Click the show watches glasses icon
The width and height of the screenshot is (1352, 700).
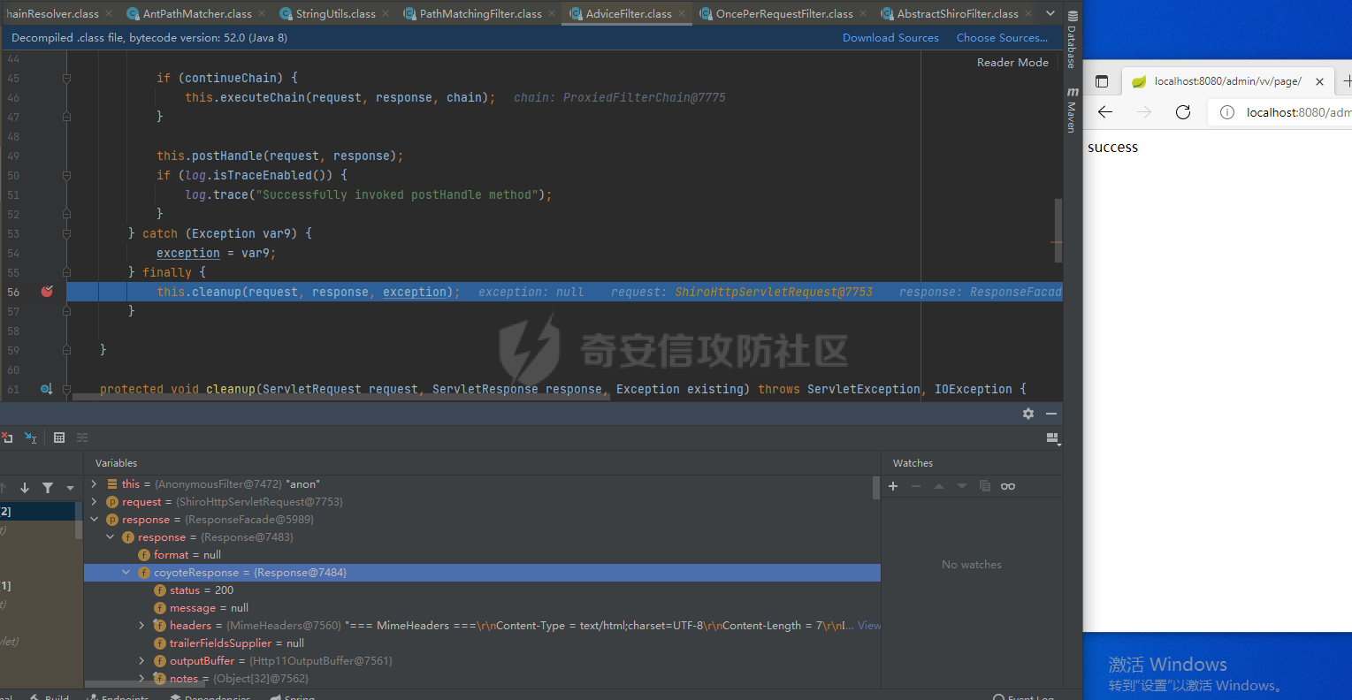(1008, 486)
